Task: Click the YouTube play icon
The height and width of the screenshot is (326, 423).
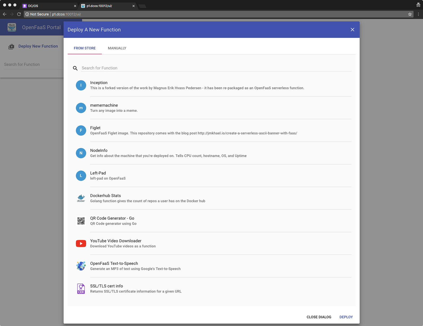Action: point(81,243)
